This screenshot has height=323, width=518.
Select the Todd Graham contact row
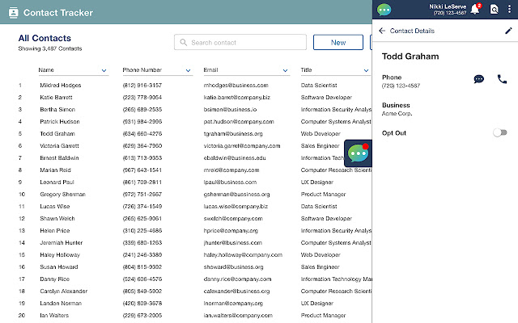coord(57,134)
